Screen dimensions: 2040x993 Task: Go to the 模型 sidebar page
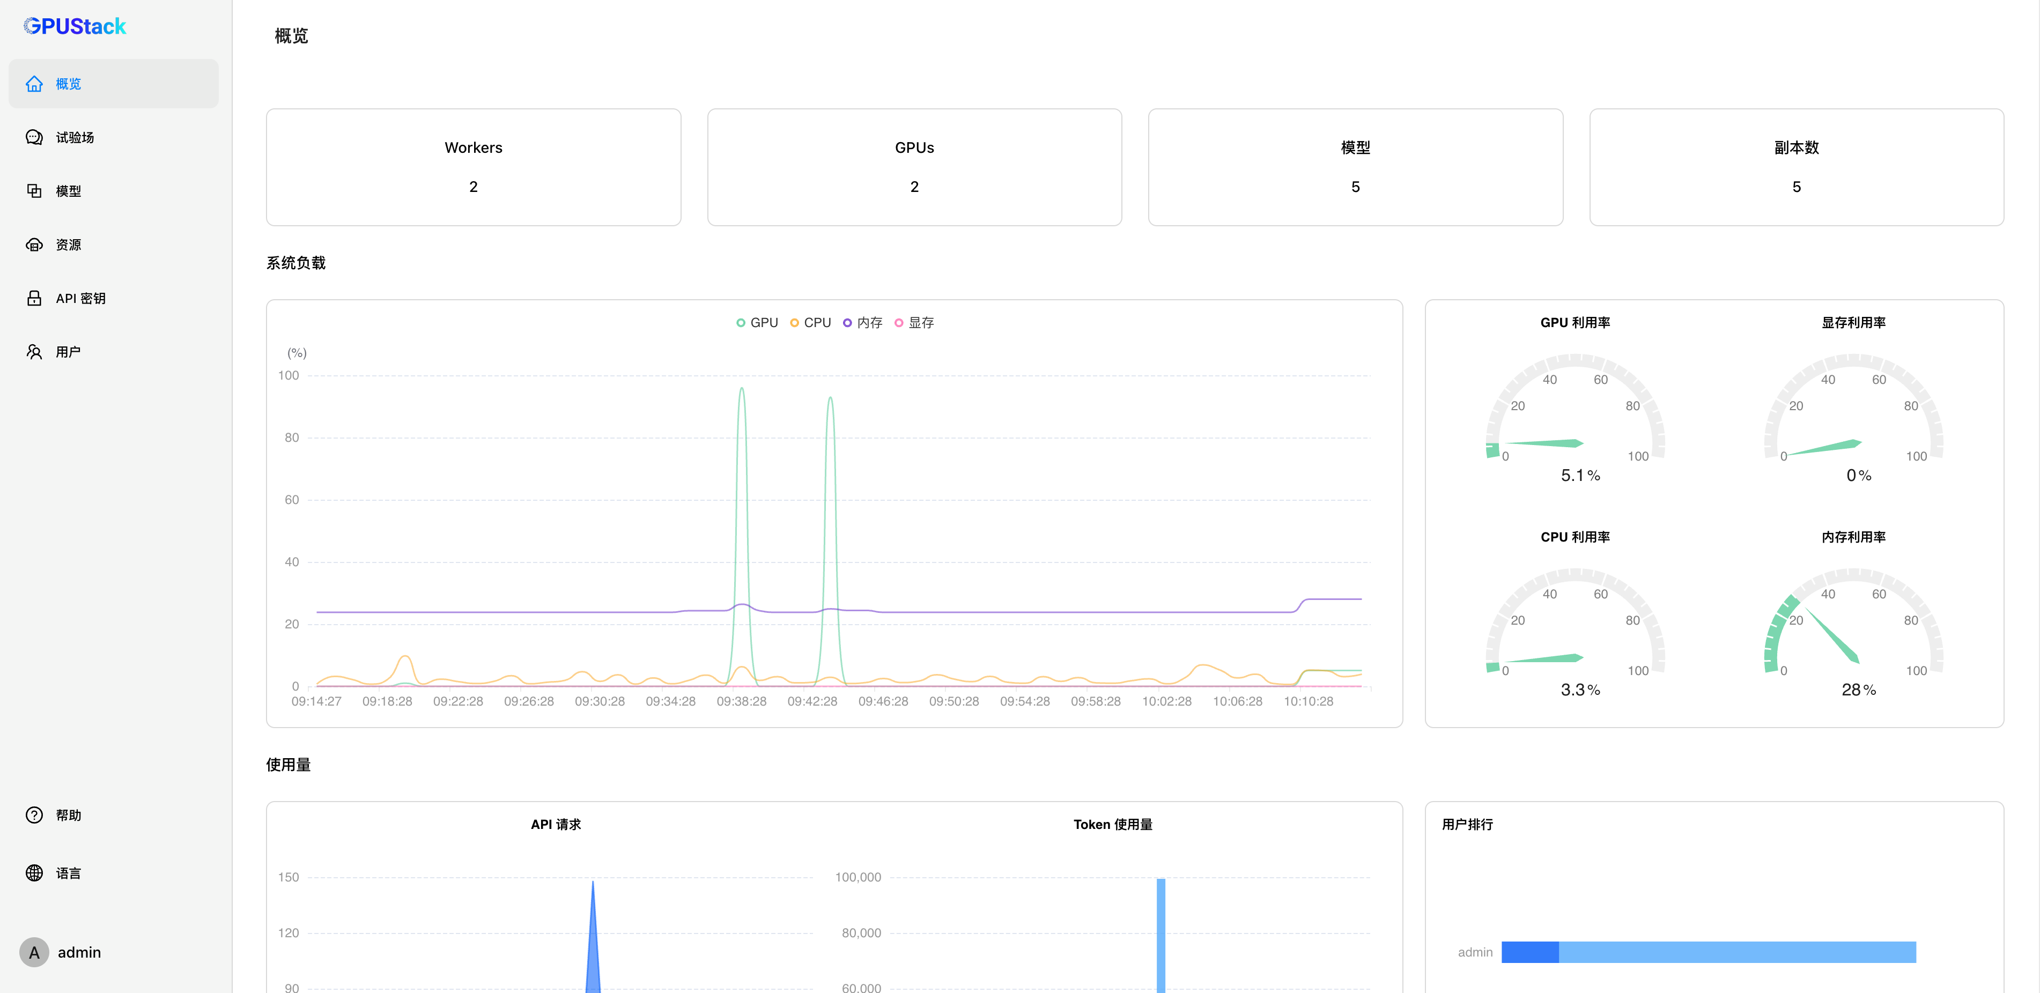69,191
